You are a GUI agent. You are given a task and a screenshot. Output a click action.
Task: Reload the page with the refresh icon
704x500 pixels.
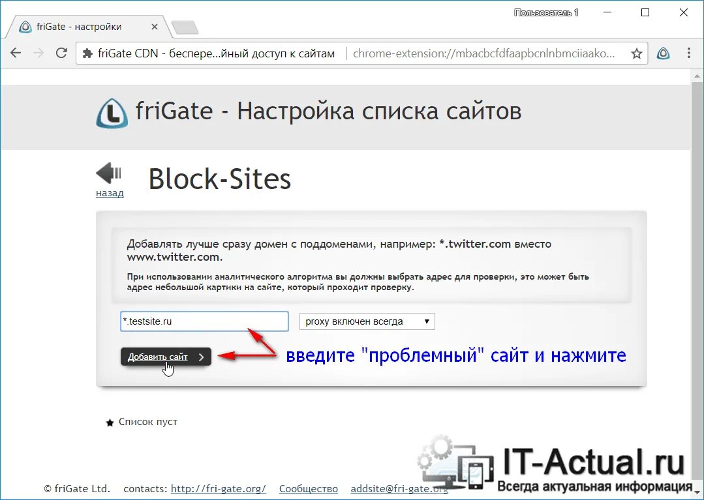[x=61, y=53]
